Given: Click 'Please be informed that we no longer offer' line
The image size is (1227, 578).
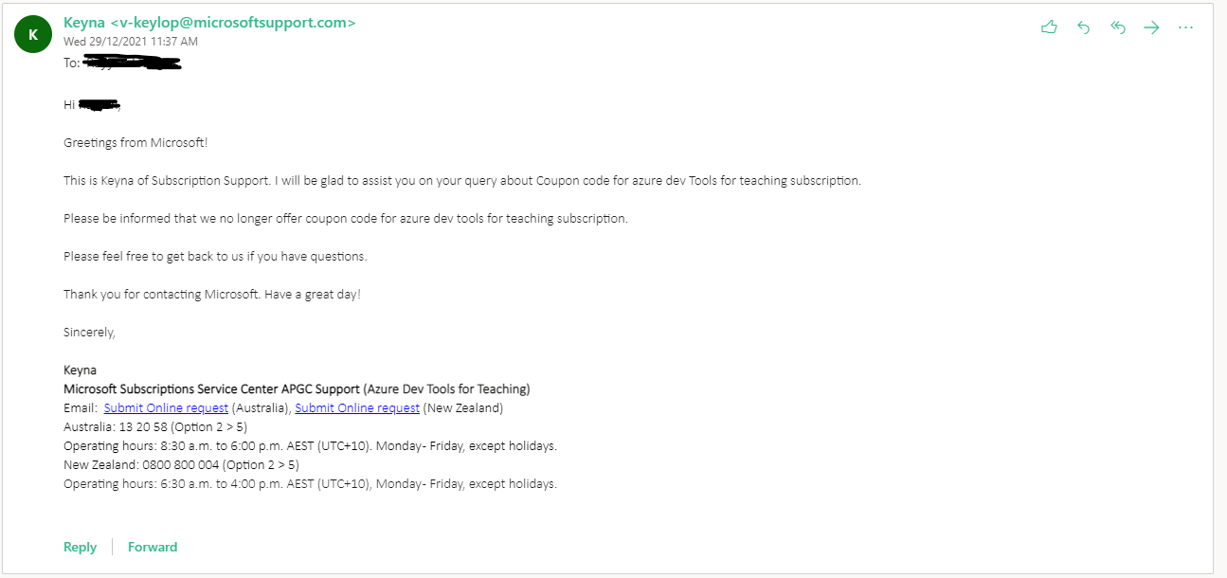Looking at the screenshot, I should click(x=346, y=219).
